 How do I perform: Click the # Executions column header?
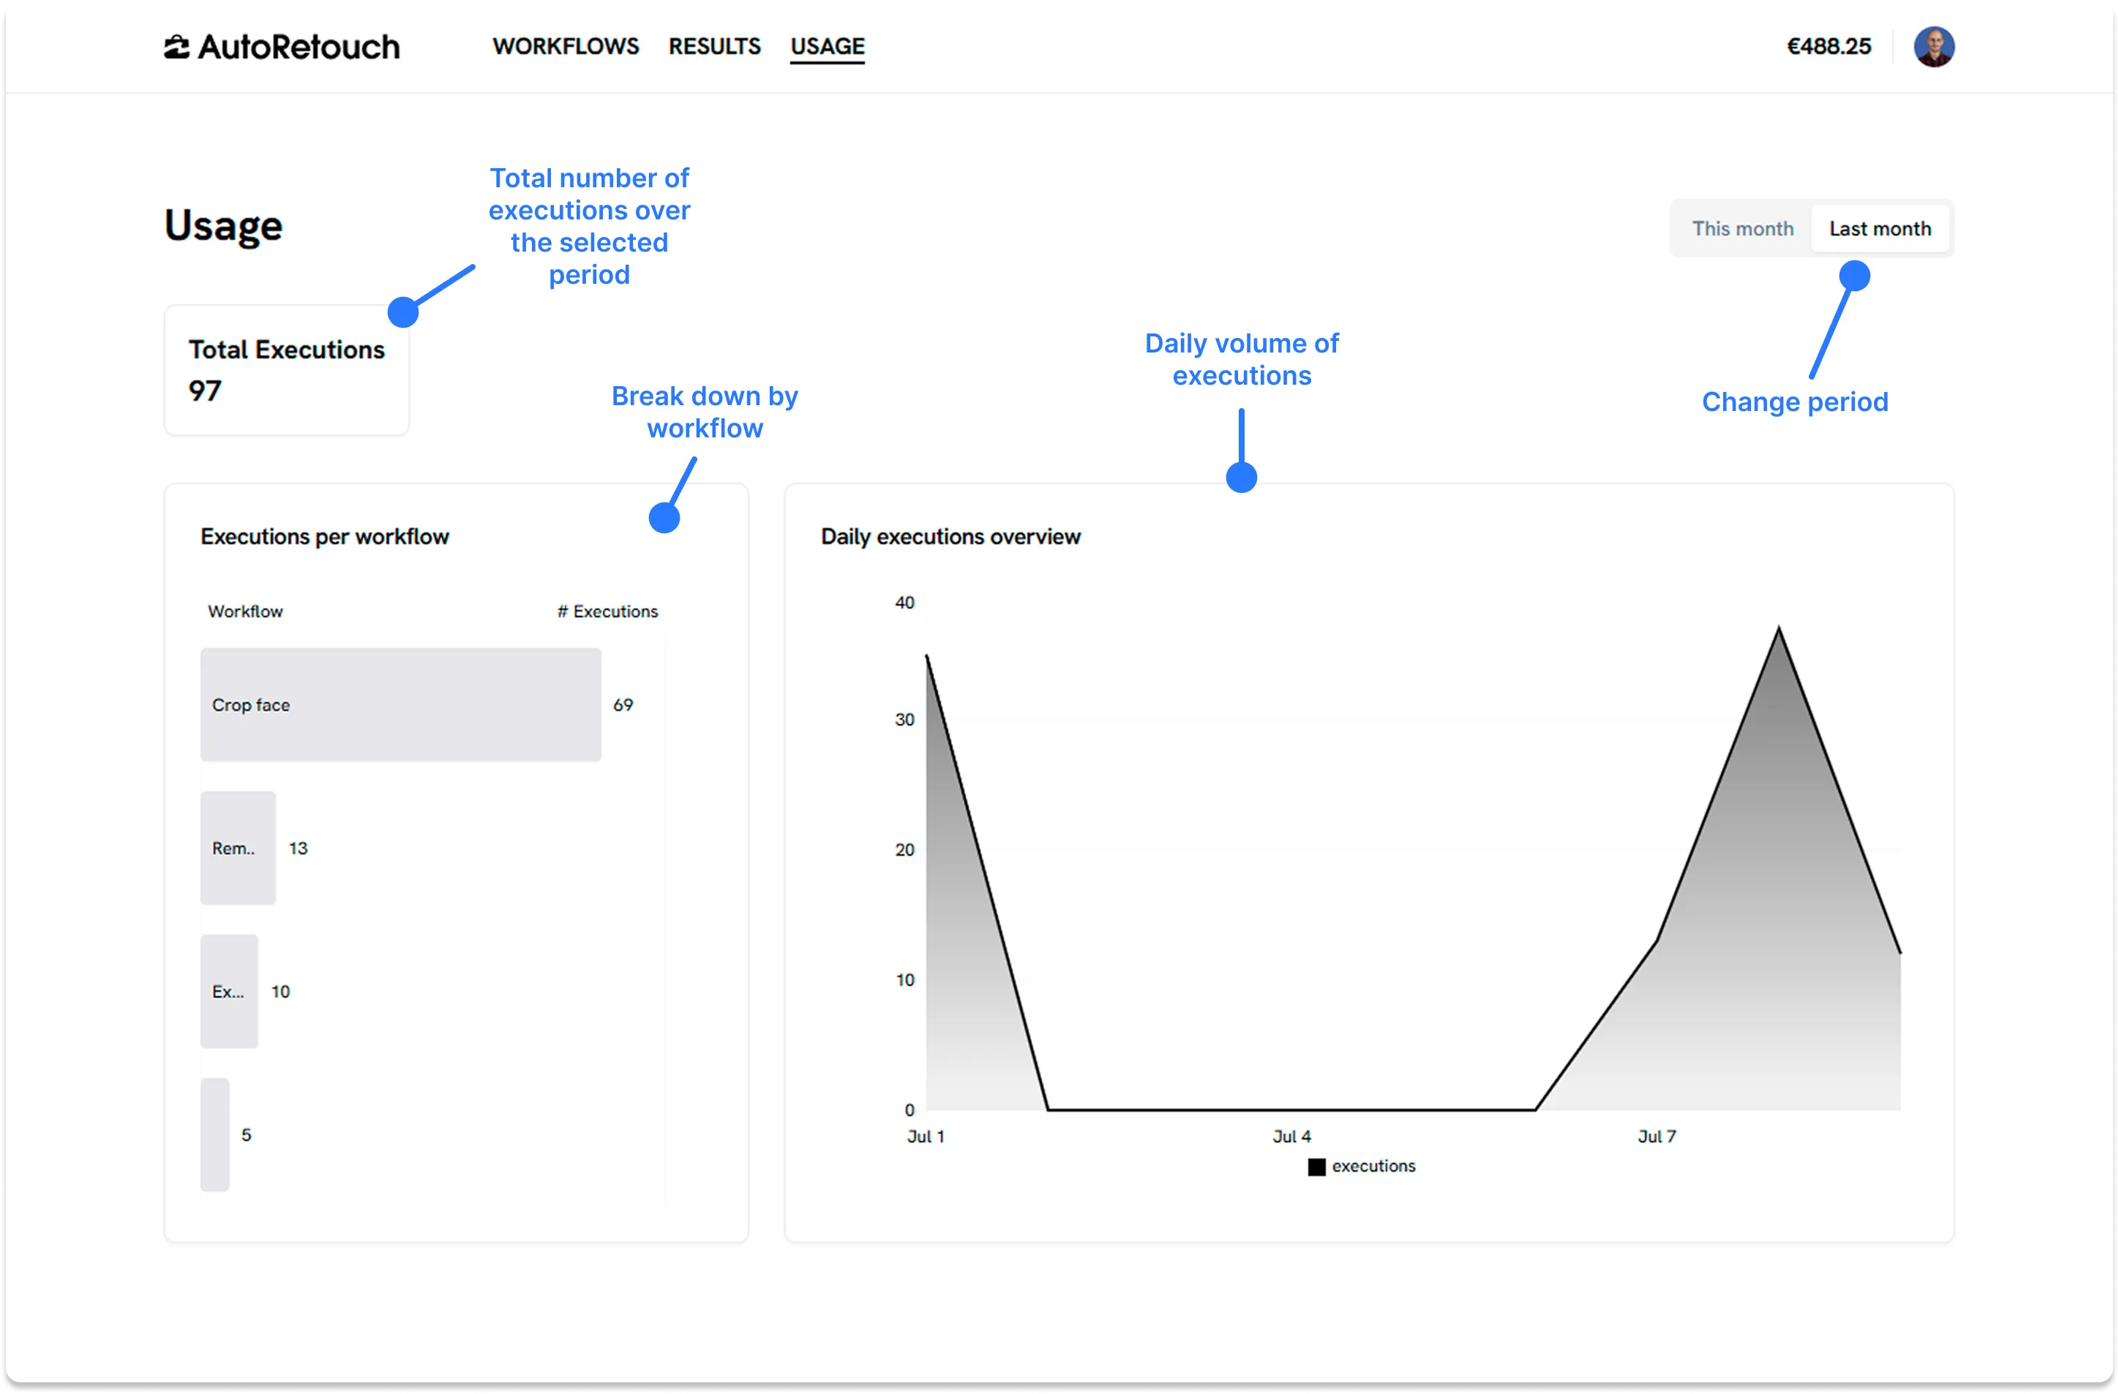607,611
